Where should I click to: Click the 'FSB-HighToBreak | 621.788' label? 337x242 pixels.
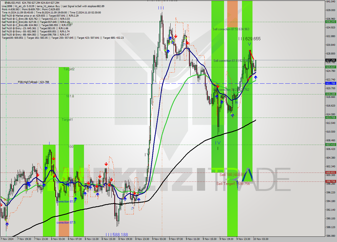pyautogui.click(x=33, y=82)
